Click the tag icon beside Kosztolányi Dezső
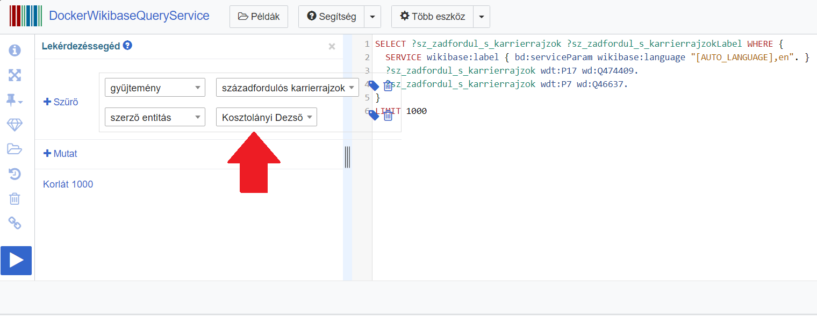The height and width of the screenshot is (316, 817). pos(374,116)
